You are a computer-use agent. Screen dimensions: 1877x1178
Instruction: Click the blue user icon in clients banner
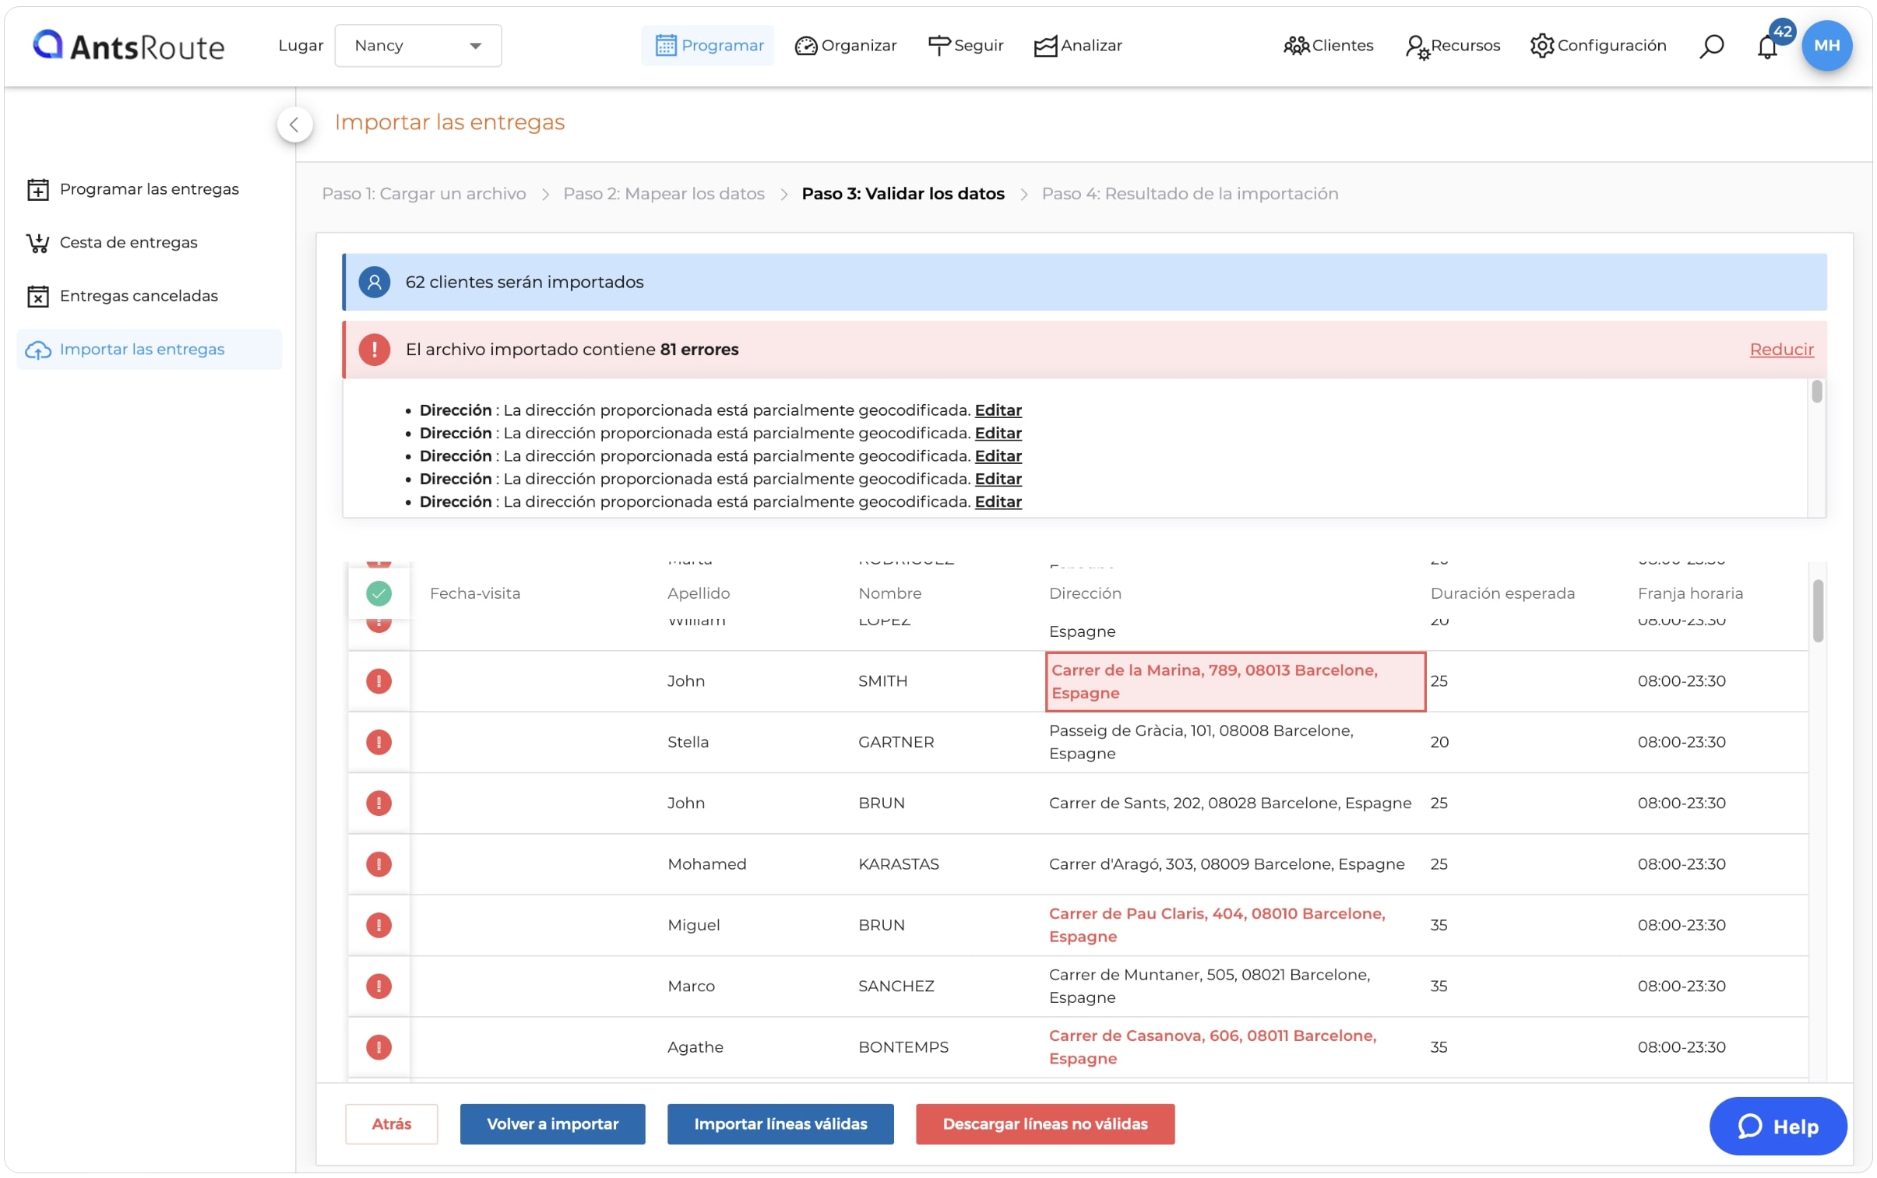pyautogui.click(x=374, y=282)
